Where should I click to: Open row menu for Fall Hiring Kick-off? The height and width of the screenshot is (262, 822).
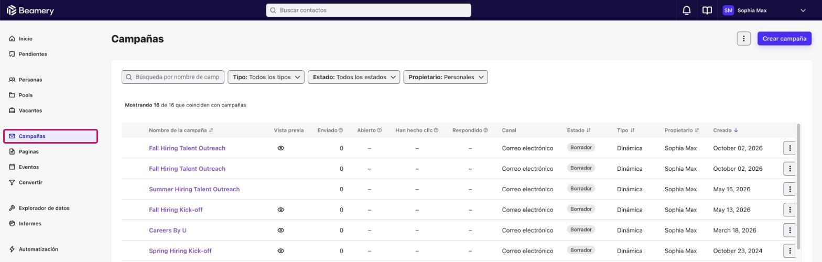(x=789, y=210)
